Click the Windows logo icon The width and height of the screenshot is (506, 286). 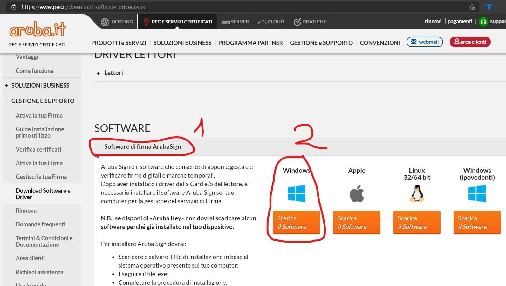(x=296, y=193)
